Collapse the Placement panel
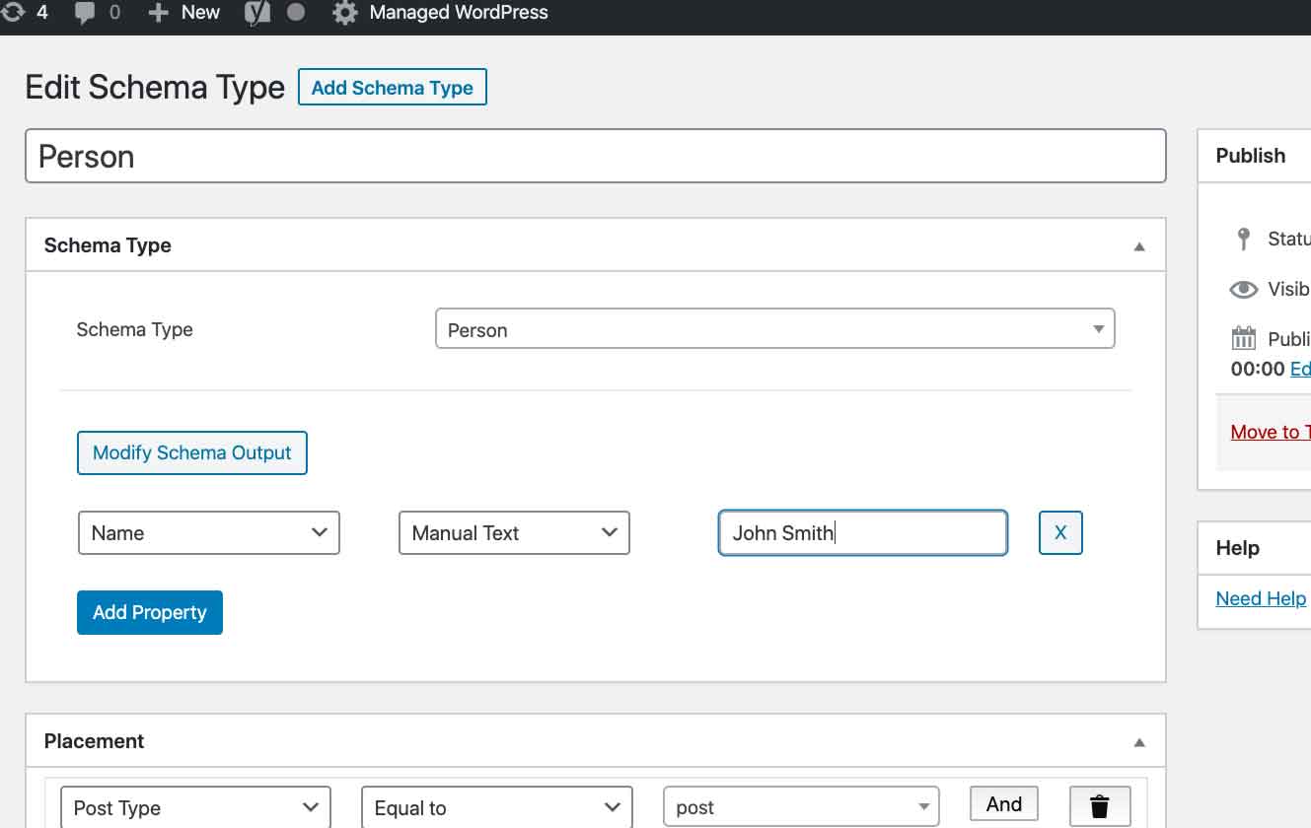This screenshot has height=828, width=1311. (x=1139, y=740)
